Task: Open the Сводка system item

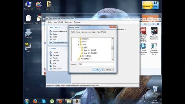Action: pyautogui.click(x=54, y=53)
